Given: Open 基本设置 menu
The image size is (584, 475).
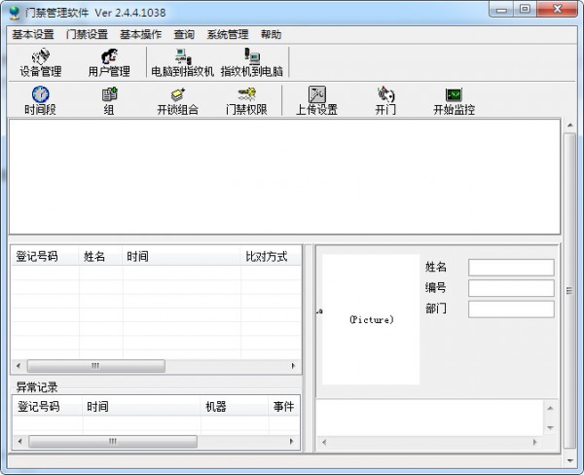Looking at the screenshot, I should [x=33, y=35].
